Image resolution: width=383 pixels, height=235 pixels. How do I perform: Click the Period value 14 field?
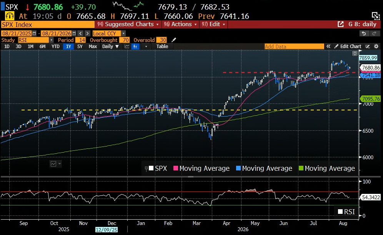[x=80, y=40]
